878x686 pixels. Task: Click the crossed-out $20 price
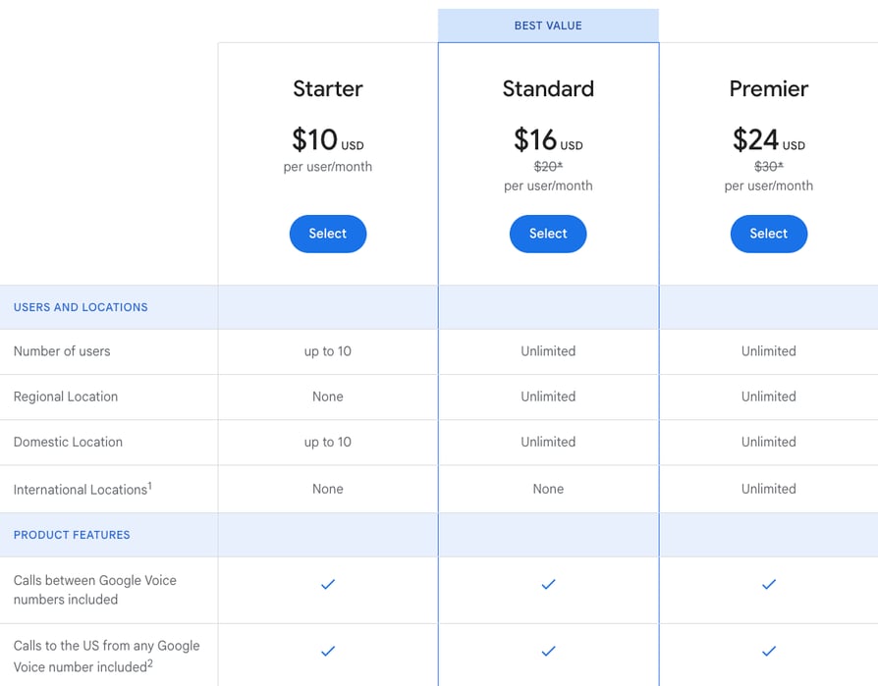548,166
